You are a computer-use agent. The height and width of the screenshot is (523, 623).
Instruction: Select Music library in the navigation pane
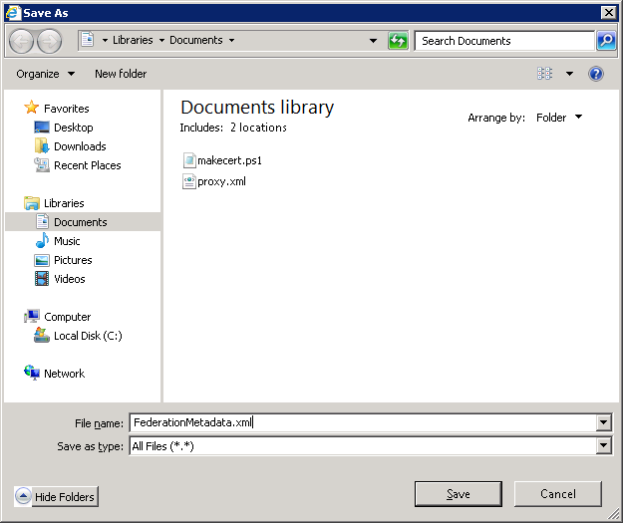click(x=67, y=241)
